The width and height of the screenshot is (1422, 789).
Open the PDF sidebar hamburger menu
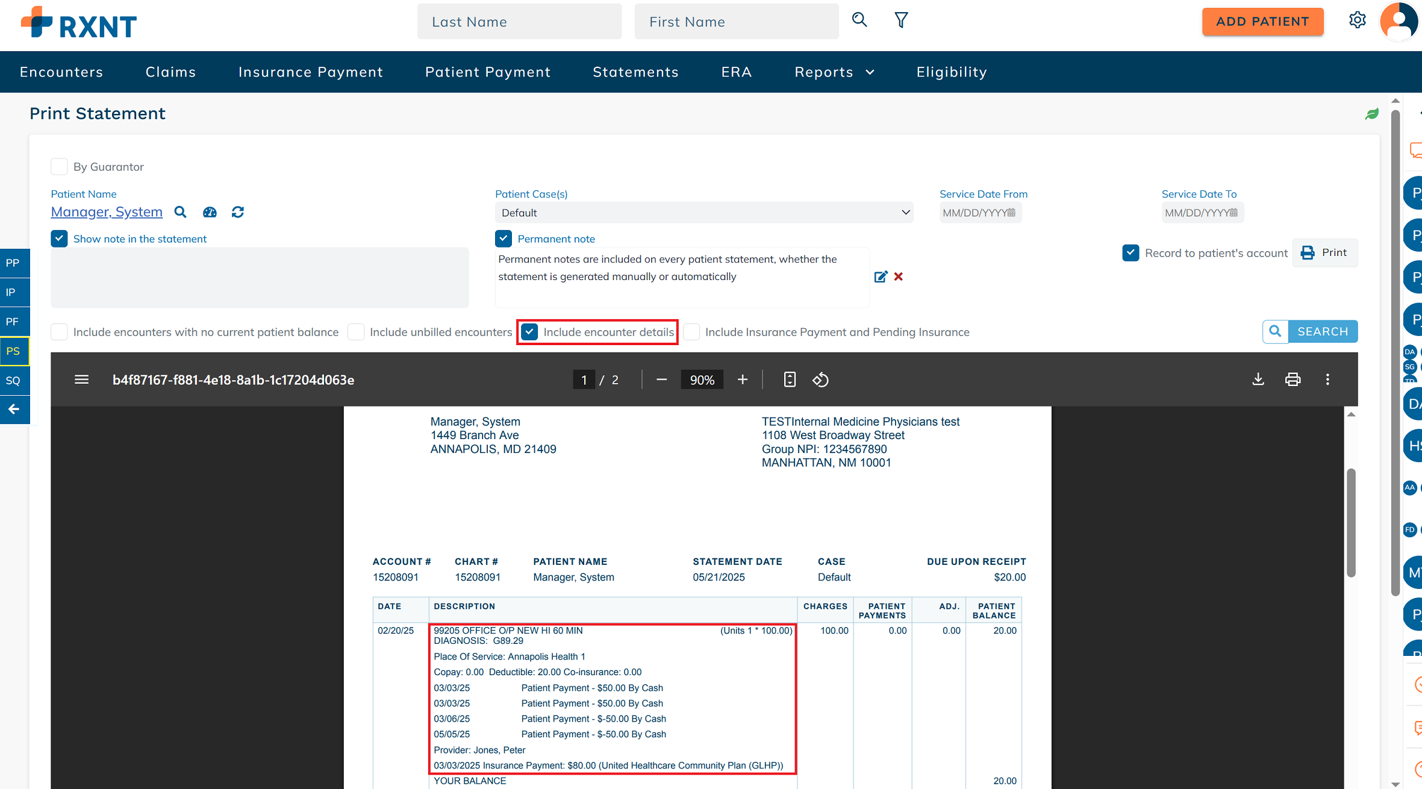point(82,380)
